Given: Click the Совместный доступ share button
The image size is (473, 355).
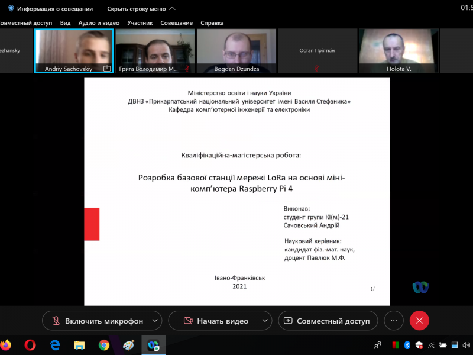Looking at the screenshot, I should [x=328, y=321].
